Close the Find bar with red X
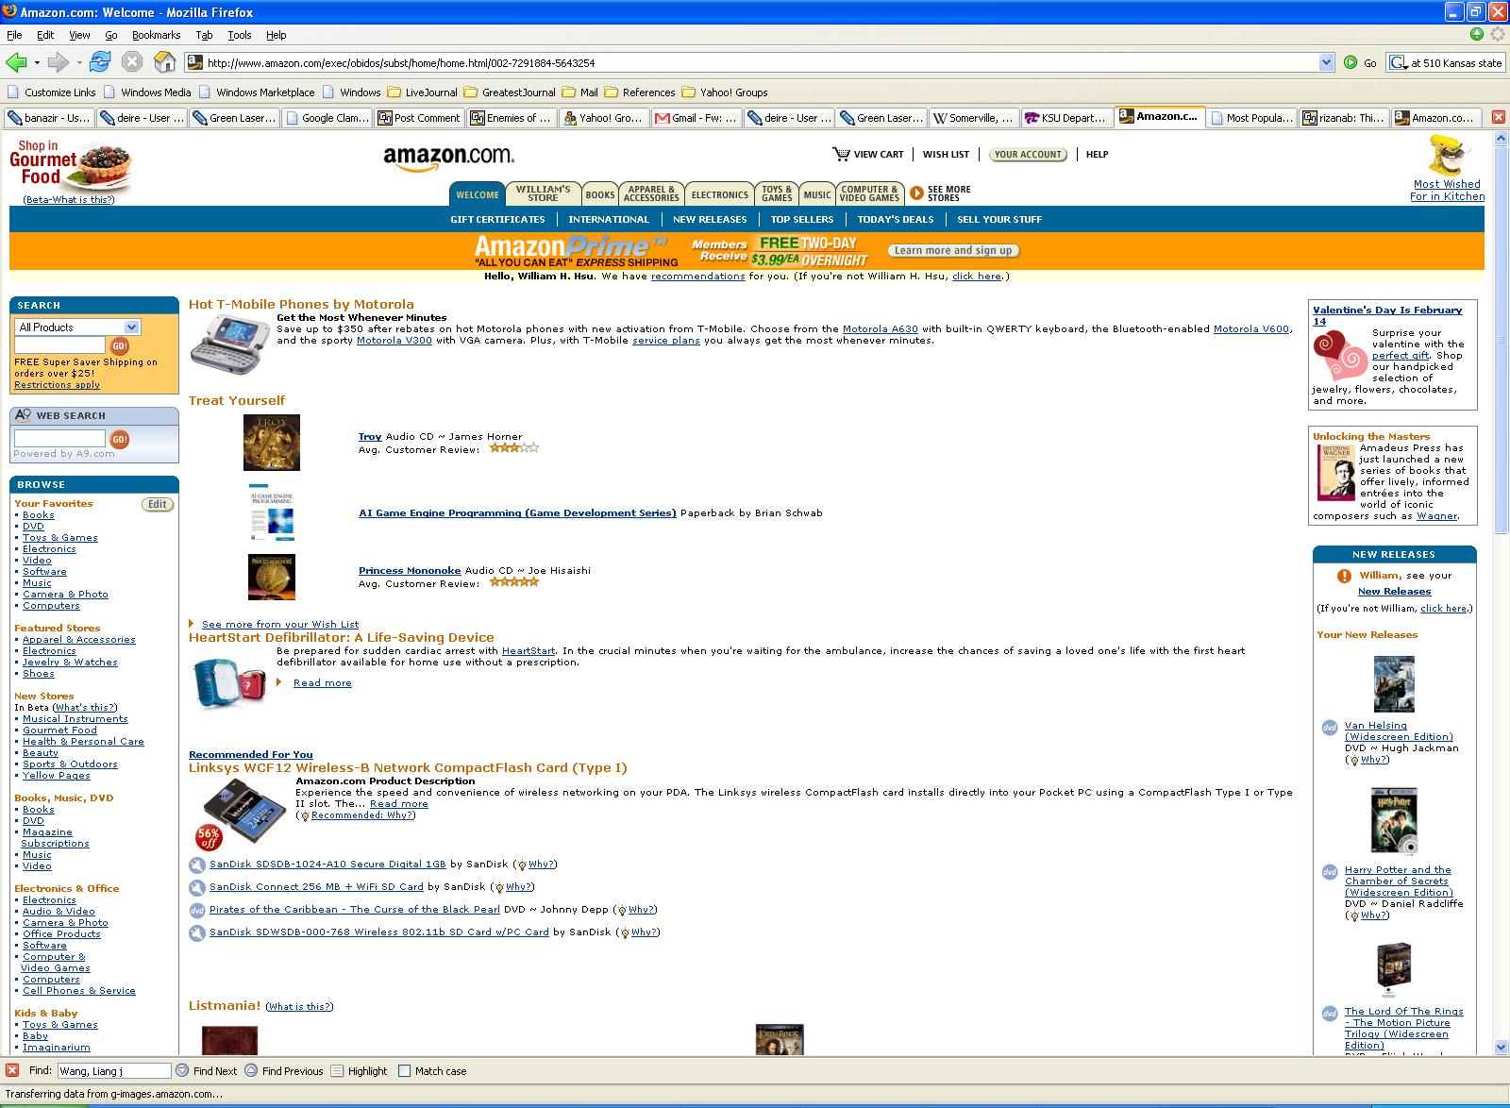Image resolution: width=1510 pixels, height=1108 pixels. coord(12,1070)
